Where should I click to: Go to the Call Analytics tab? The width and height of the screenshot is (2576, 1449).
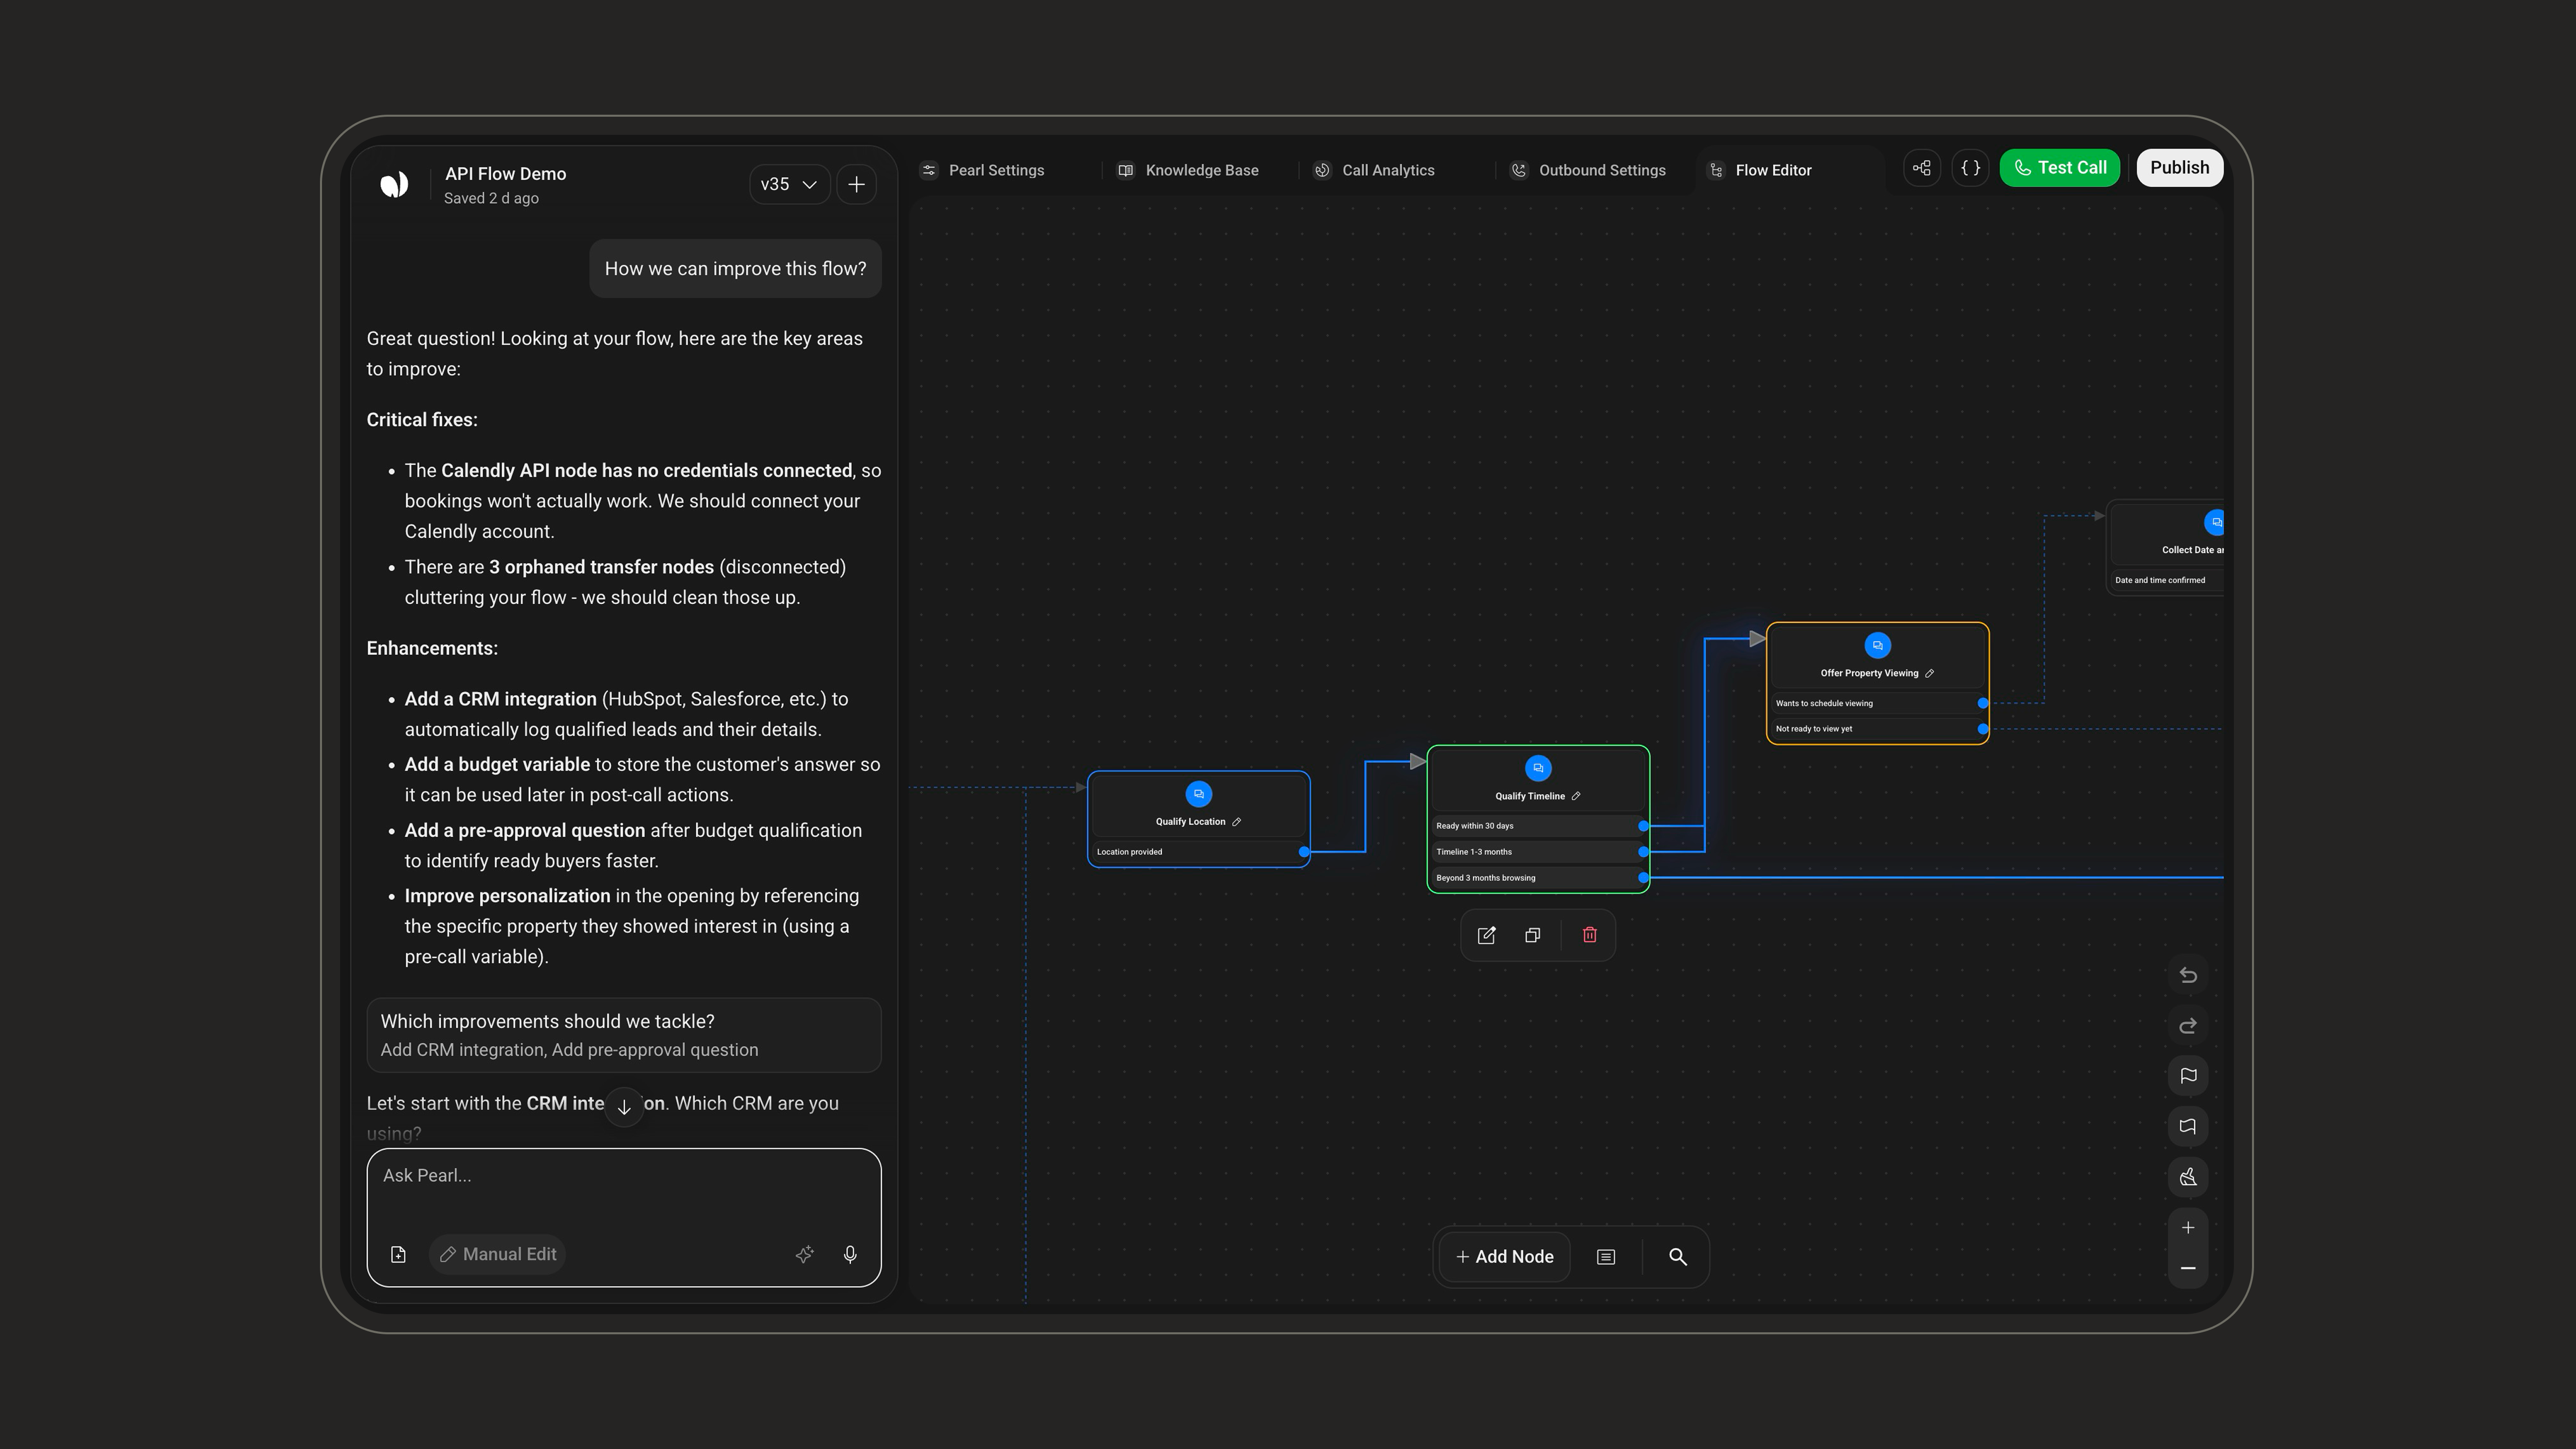1374,170
